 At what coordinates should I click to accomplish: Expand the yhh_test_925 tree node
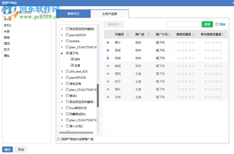click(x=62, y=72)
